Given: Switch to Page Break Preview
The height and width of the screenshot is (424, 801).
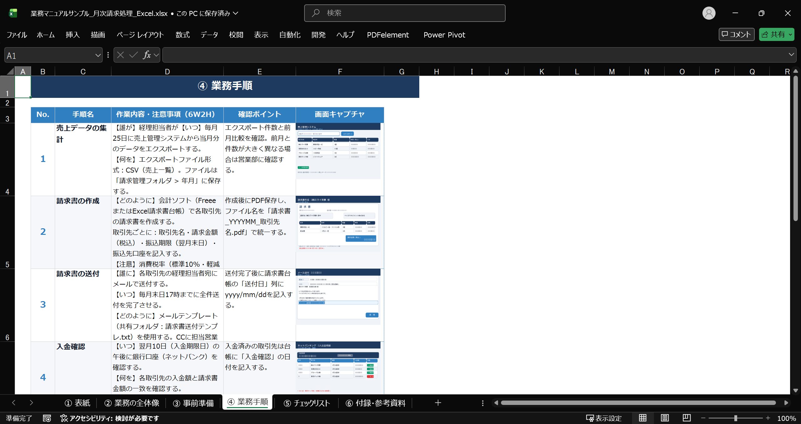Looking at the screenshot, I should coord(686,418).
